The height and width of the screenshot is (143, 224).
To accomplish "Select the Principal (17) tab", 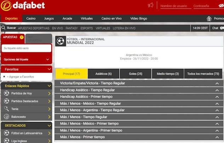I will (x=71, y=74).
